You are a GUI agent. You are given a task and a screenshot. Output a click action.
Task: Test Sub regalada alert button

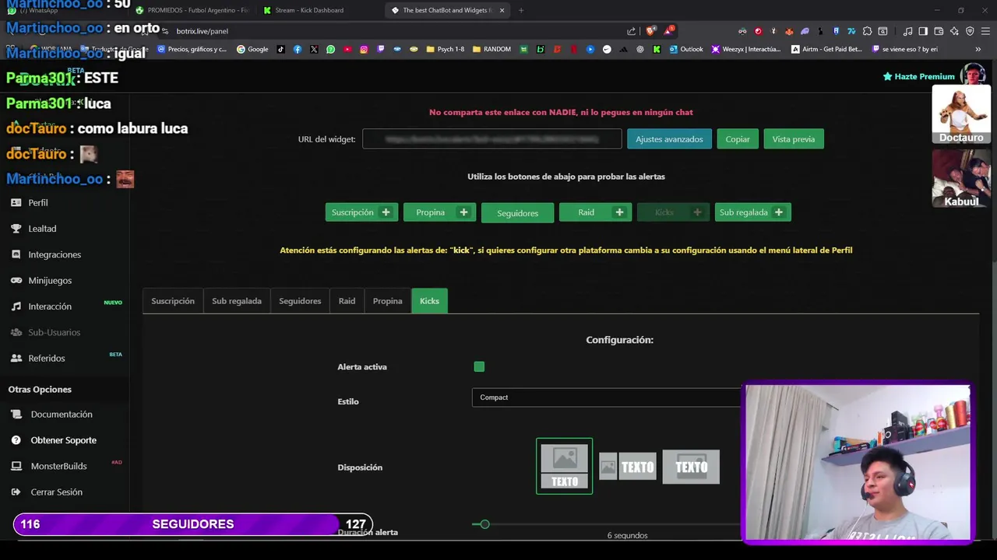point(752,212)
